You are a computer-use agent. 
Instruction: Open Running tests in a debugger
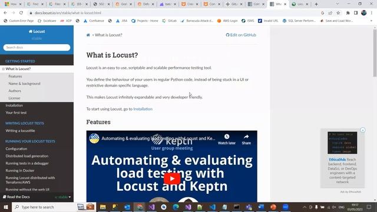point(27,164)
